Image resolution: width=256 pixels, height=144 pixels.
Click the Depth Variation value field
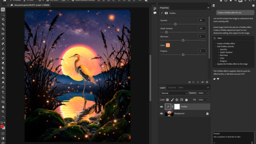click(x=202, y=28)
